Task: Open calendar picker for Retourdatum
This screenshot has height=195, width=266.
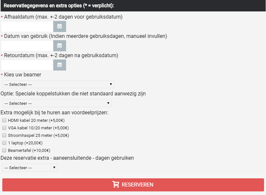Action: point(60,65)
